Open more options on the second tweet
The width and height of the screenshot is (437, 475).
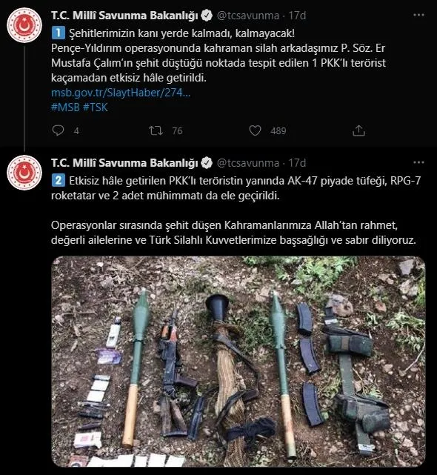418,162
